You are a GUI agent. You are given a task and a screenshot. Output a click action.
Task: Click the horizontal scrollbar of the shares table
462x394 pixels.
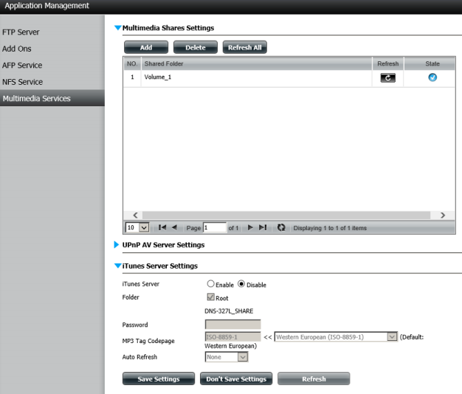[286, 215]
